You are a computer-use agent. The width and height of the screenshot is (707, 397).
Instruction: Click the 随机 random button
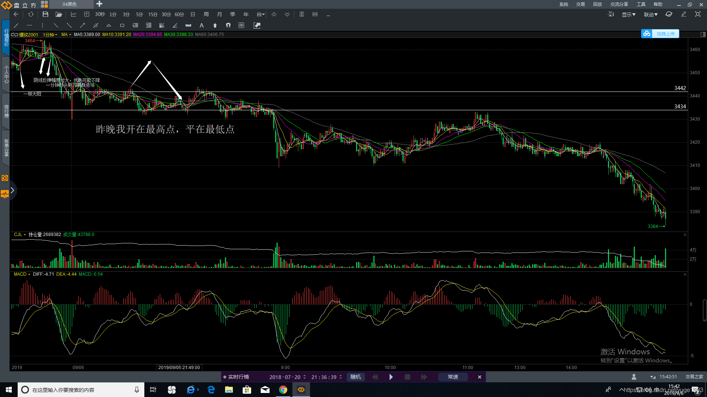pyautogui.click(x=356, y=377)
